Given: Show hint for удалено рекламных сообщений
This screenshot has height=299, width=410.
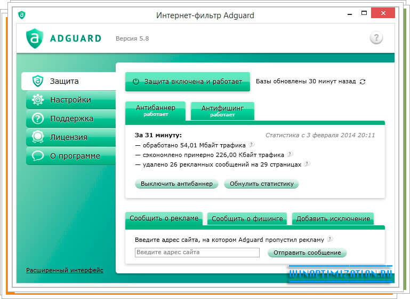Looking at the screenshot, I should [x=307, y=163].
